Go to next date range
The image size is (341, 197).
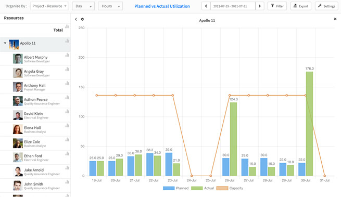tap(260, 6)
